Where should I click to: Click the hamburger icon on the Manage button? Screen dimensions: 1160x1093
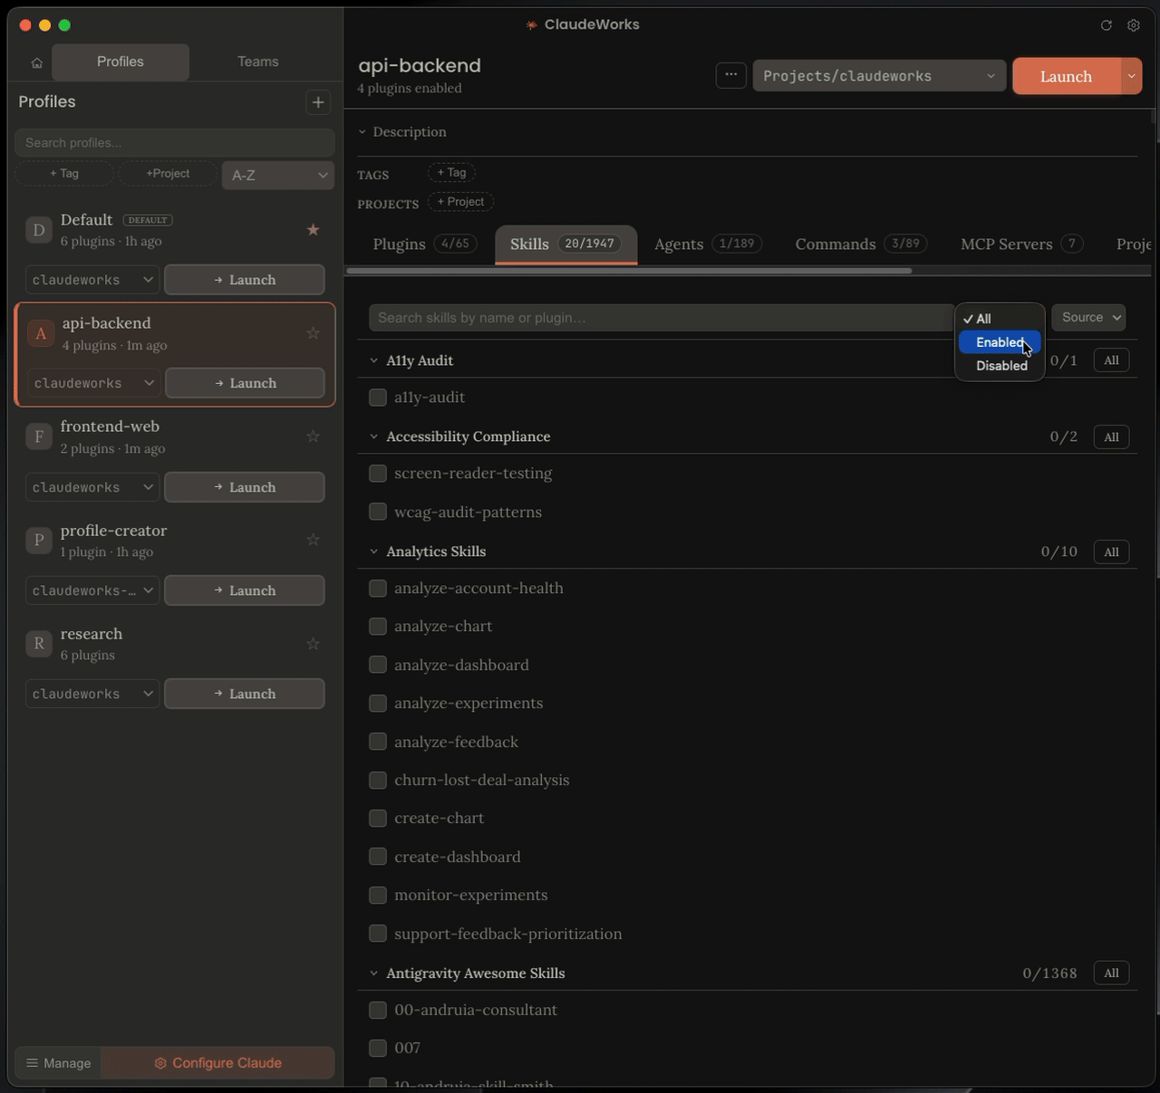coord(32,1062)
